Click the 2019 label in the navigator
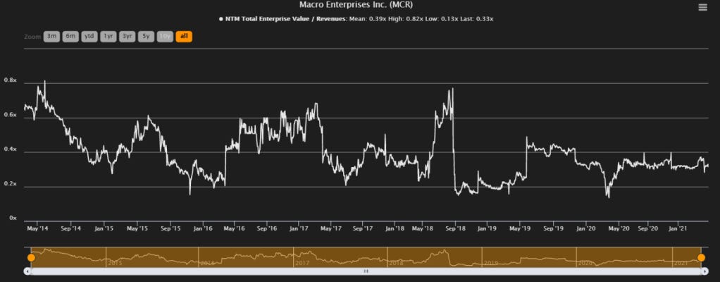Screen dimensions: 720x282 490,263
